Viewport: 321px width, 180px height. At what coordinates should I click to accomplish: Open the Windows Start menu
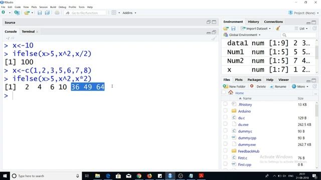(x=5, y=176)
